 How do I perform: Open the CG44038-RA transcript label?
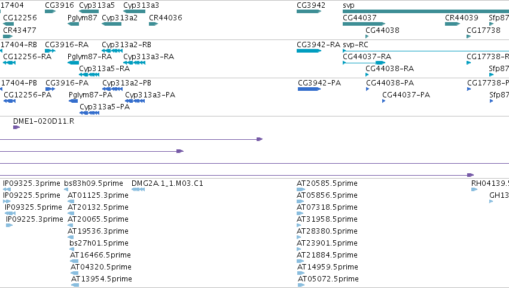coord(389,69)
